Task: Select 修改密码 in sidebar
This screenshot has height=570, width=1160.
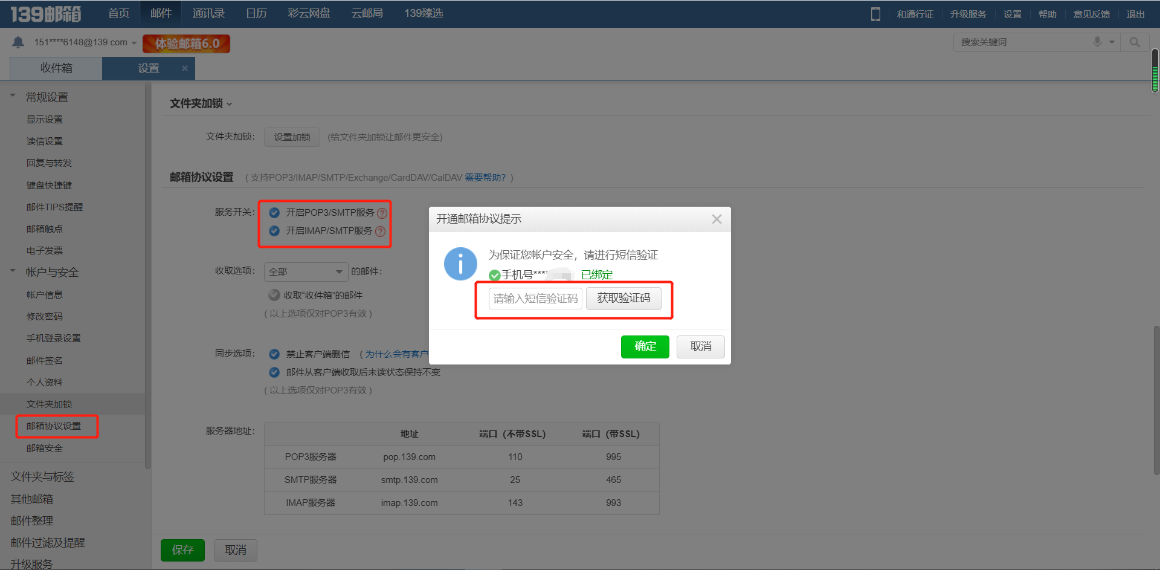Action: coord(45,317)
